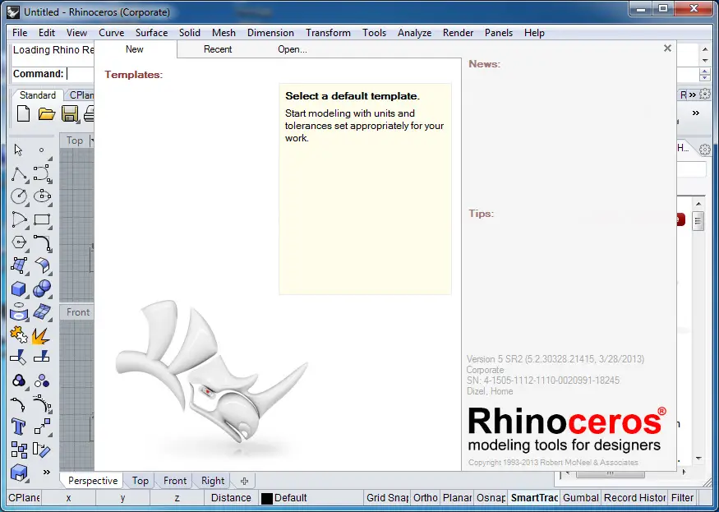
Task: Click the Ungroup objects tool
Action: point(42,381)
